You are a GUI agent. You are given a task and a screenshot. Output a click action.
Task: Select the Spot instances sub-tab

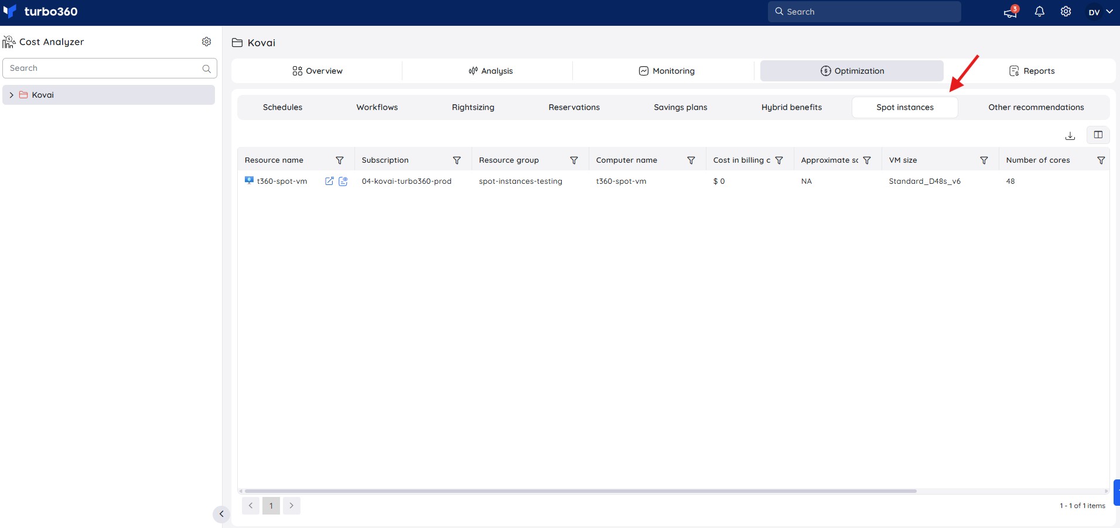pyautogui.click(x=905, y=107)
